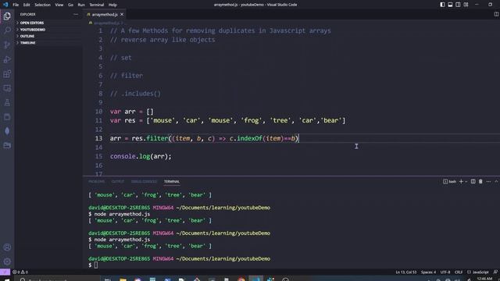This screenshot has height=281, width=500.
Task: Change indentation via Spaces: 4
Action: tap(428, 272)
